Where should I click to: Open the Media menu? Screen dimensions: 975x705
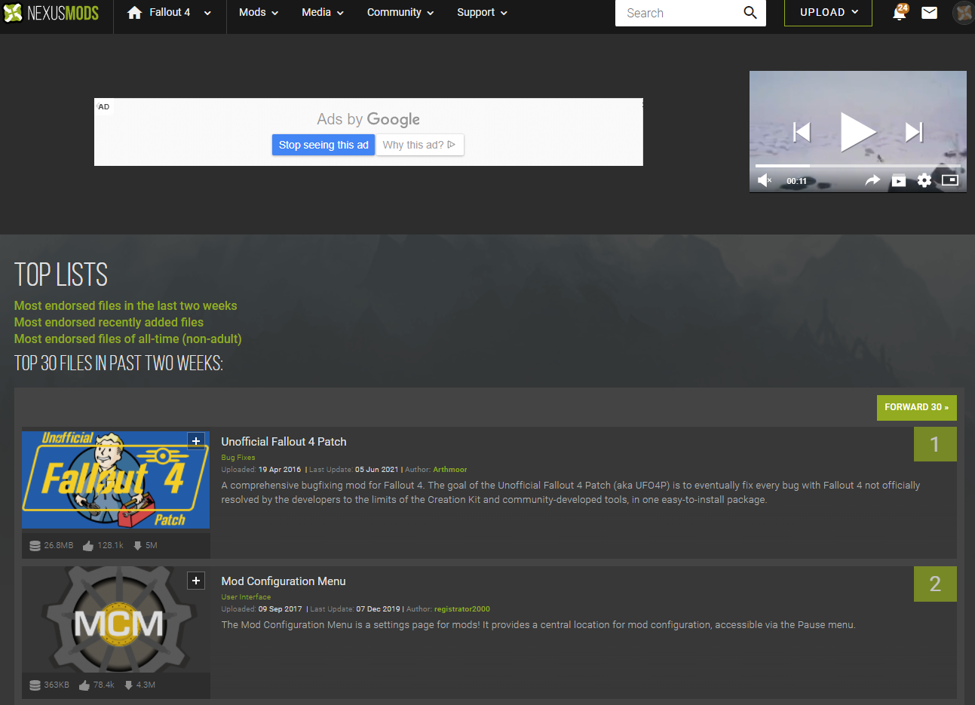coord(323,13)
